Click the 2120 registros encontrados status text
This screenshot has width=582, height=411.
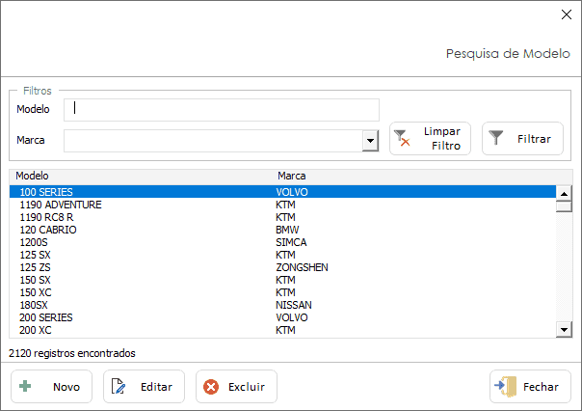point(72,353)
